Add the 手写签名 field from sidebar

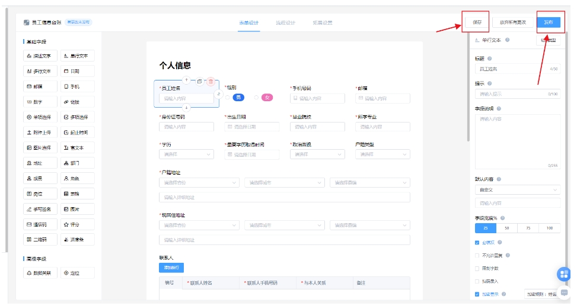(39, 209)
